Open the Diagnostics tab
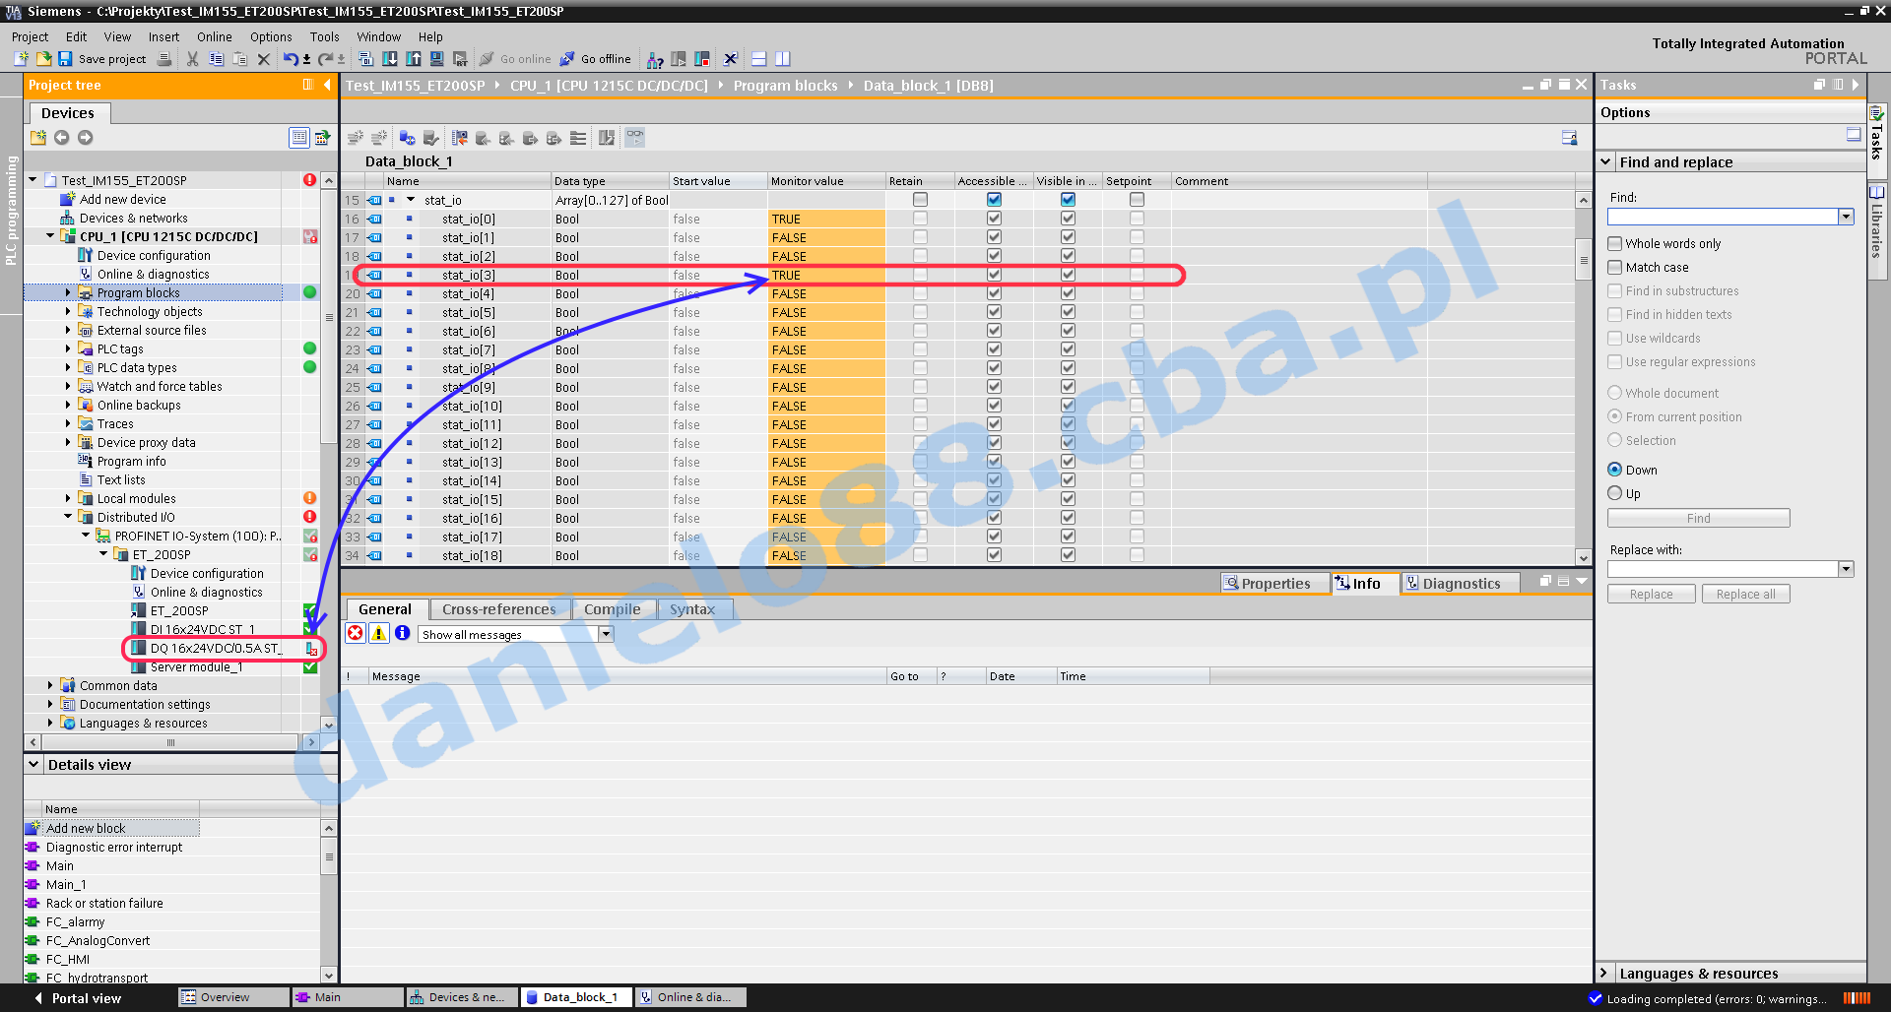This screenshot has height=1012, width=1891. tap(1461, 584)
